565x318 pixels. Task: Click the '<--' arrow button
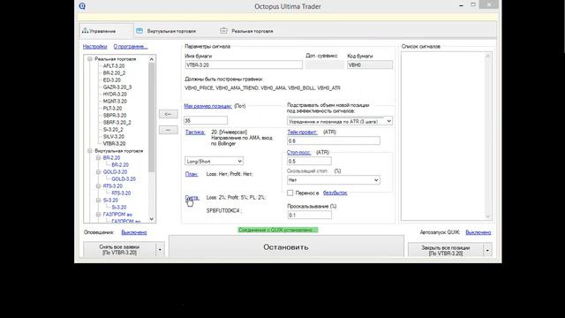point(169,114)
